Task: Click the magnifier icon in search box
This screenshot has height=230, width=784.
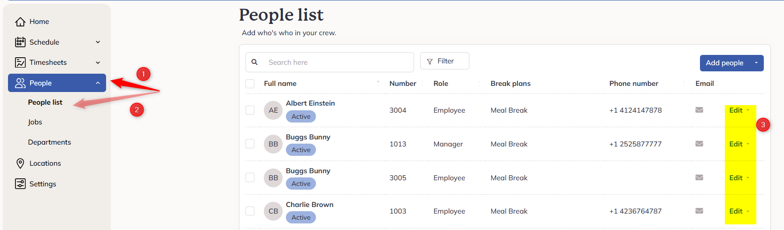Action: [254, 62]
